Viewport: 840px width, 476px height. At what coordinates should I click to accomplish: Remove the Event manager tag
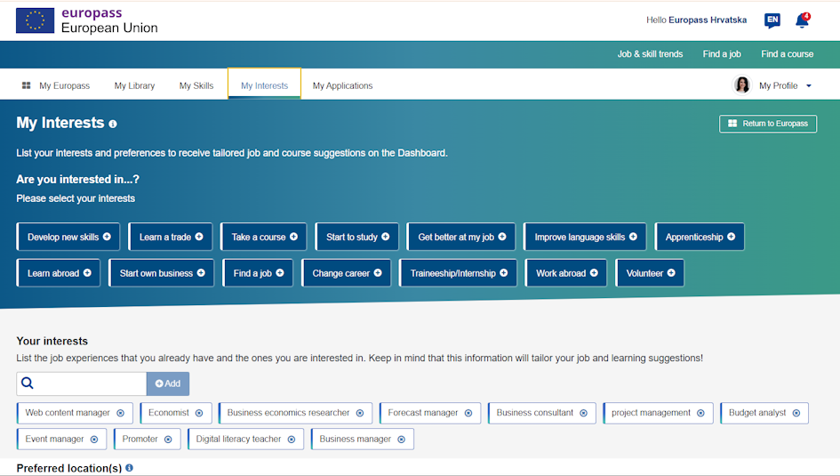click(94, 440)
